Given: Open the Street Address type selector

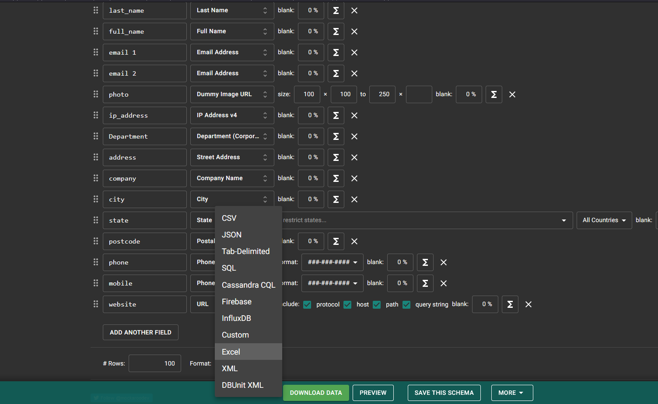Looking at the screenshot, I should [x=232, y=157].
